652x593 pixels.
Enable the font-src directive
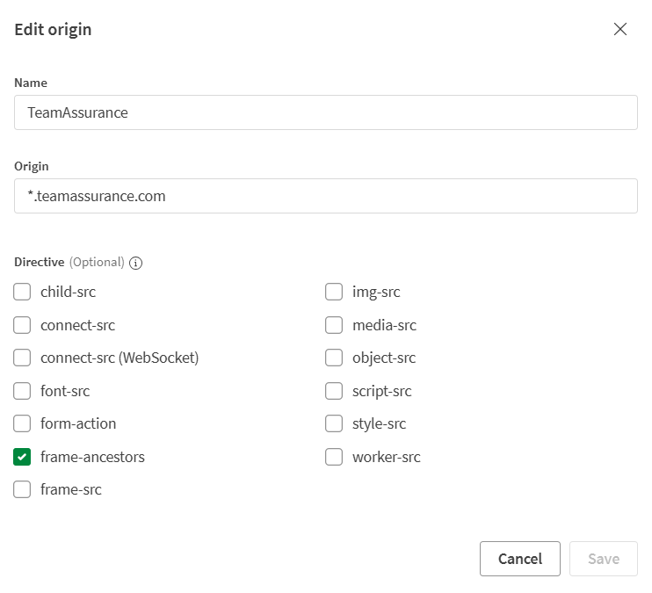[22, 391]
